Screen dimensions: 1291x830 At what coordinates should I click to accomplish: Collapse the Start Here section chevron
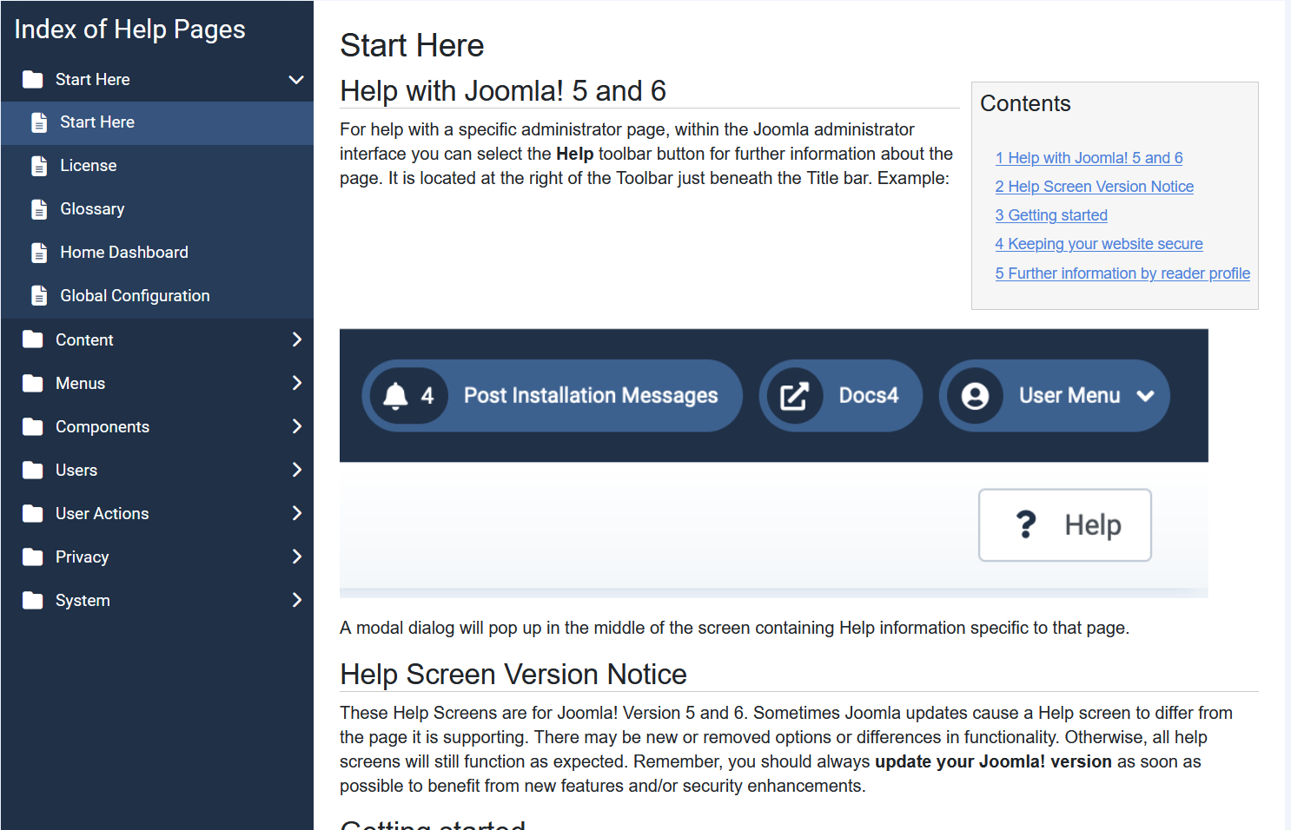point(296,80)
